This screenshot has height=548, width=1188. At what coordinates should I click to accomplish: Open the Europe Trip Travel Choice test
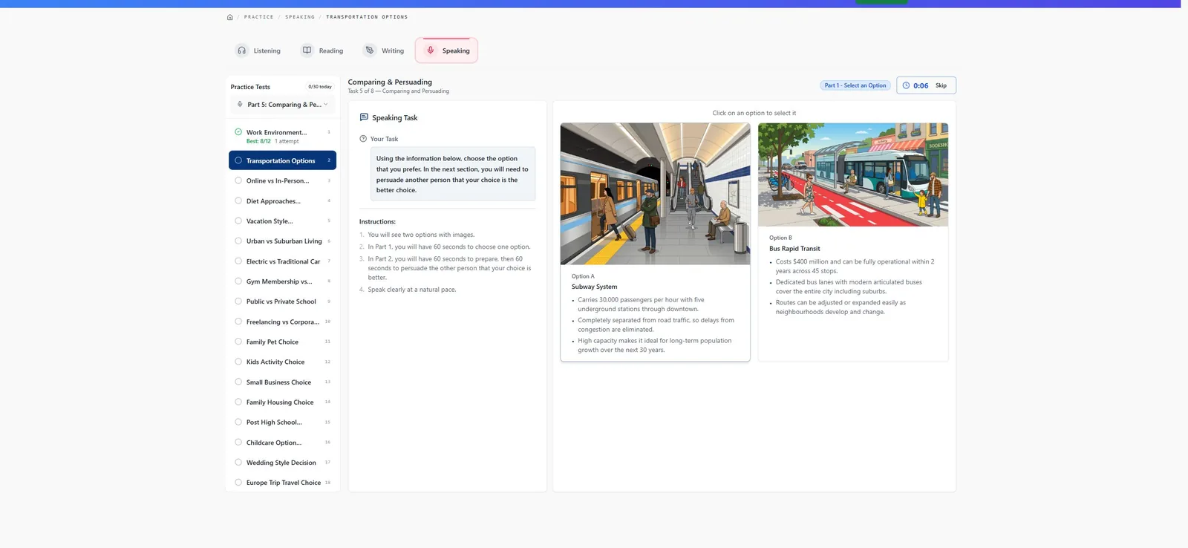pos(283,483)
